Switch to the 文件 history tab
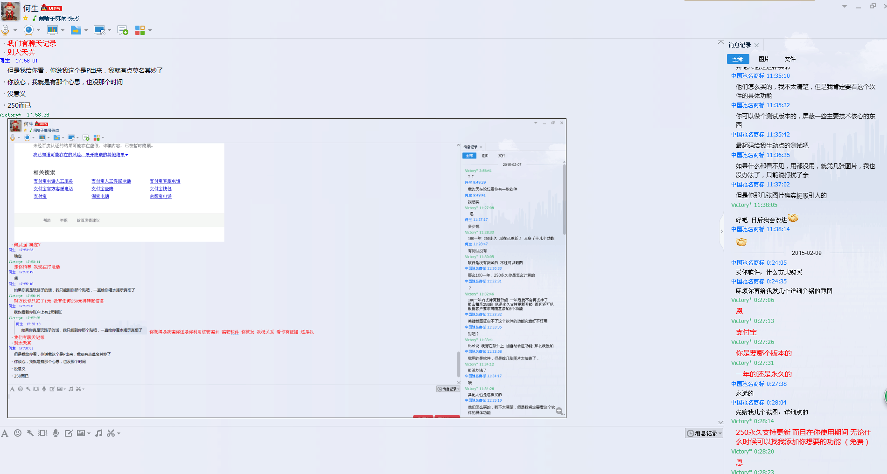 click(x=790, y=59)
